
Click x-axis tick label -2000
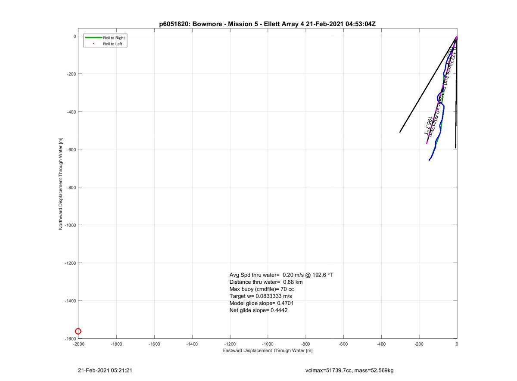tap(78, 344)
